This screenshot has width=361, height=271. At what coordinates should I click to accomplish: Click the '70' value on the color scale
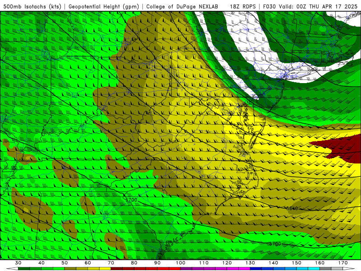(x=111, y=263)
